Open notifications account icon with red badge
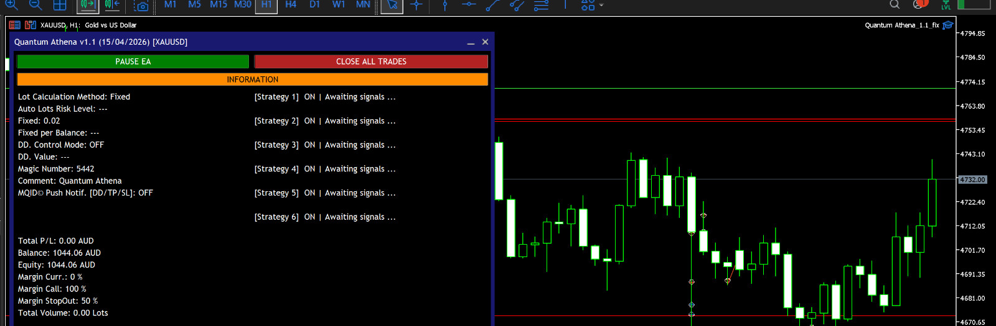996x326 pixels. coord(920,4)
